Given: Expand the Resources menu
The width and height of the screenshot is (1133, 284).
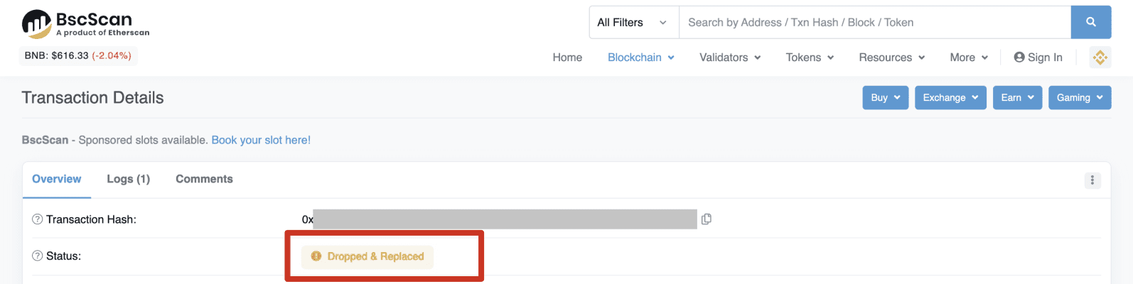Looking at the screenshot, I should [x=891, y=58].
